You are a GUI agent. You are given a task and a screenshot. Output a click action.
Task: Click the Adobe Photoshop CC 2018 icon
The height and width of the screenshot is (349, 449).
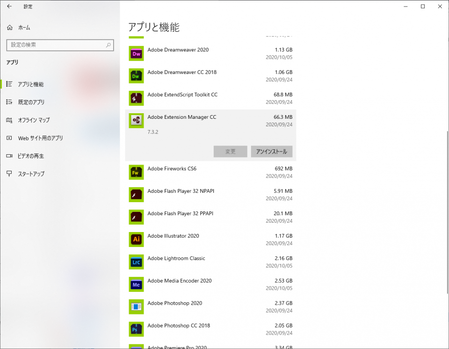(136, 329)
